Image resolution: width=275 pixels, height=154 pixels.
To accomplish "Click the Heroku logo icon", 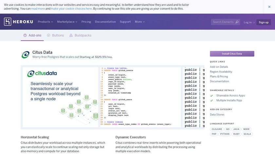I will pyautogui.click(x=8, y=22).
